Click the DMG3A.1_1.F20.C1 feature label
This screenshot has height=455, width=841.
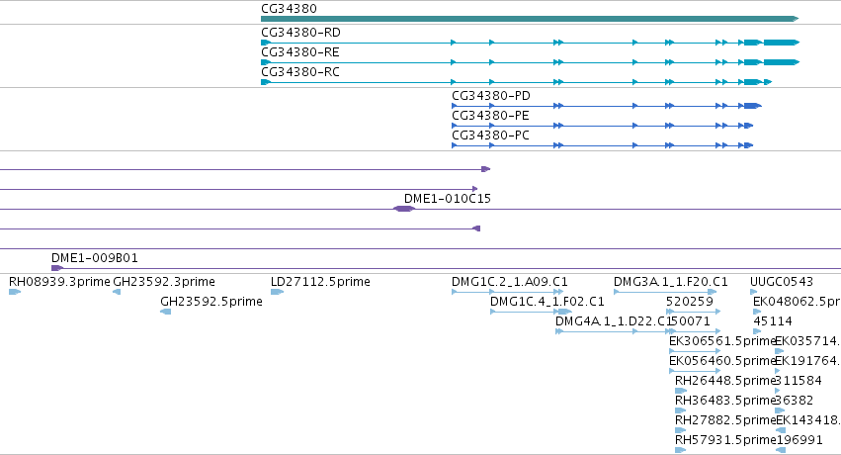[670, 282]
